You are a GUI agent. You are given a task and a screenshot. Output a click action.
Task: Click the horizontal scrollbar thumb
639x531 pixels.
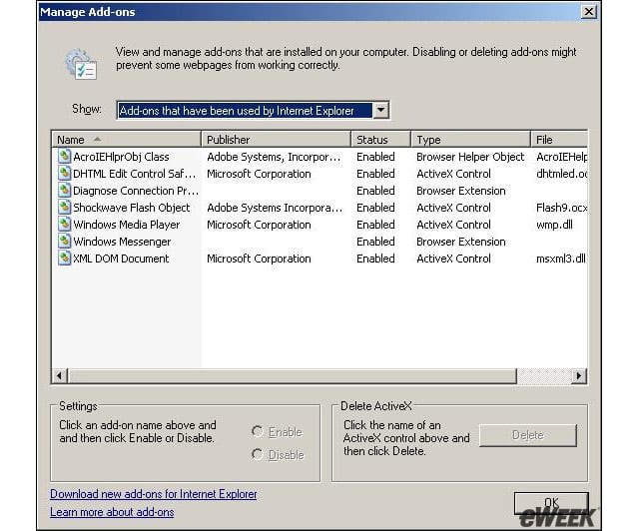(x=293, y=375)
